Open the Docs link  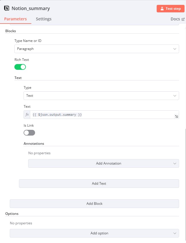175,19
